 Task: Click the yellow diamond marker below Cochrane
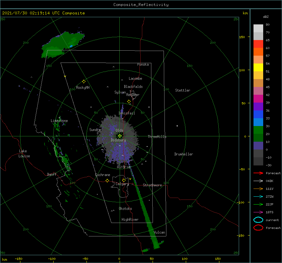(x=107, y=181)
